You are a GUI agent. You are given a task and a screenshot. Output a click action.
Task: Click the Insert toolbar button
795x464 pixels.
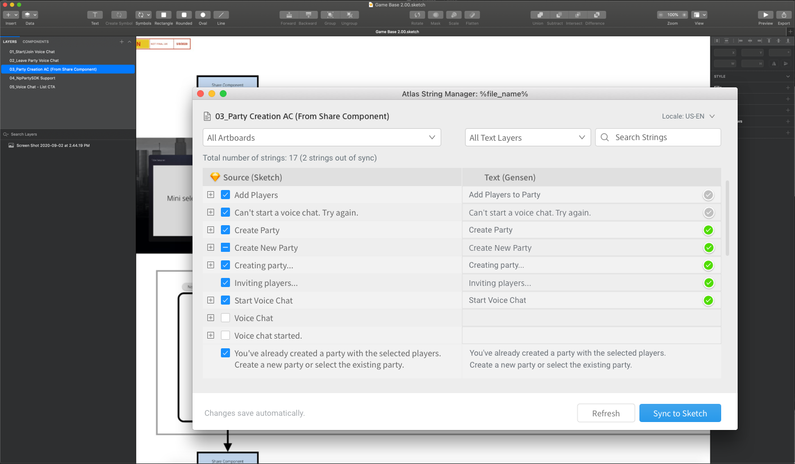11,15
